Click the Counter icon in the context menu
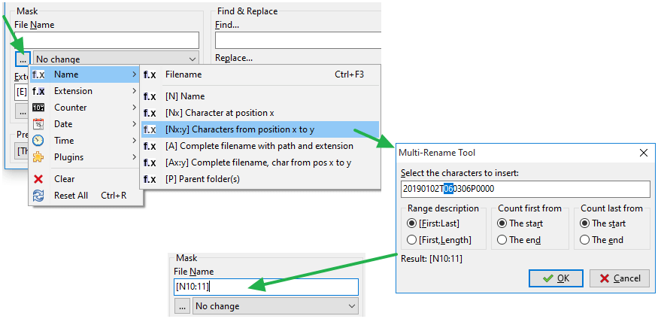 coord(38,108)
